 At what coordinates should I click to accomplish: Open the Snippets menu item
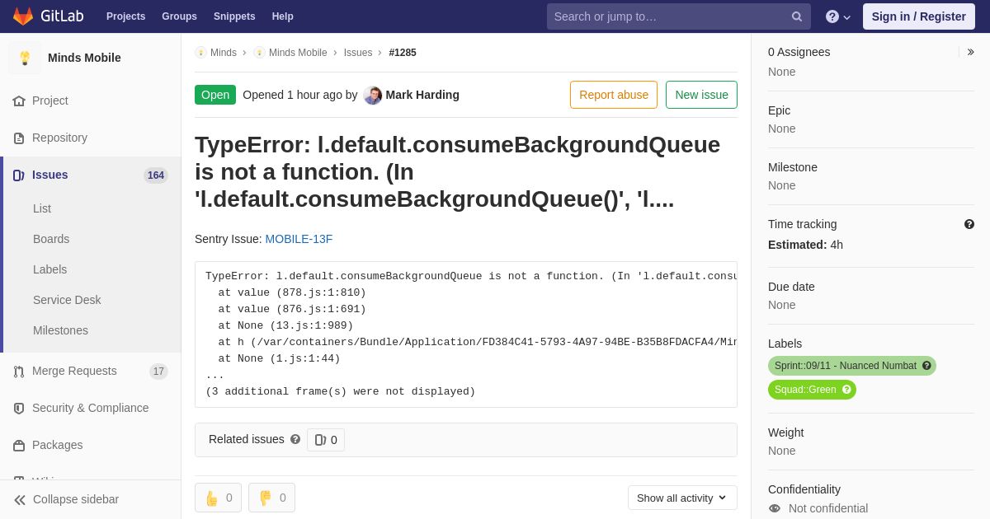click(234, 16)
